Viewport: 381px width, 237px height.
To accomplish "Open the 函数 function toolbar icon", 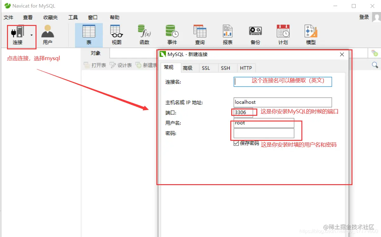I will coord(144,35).
